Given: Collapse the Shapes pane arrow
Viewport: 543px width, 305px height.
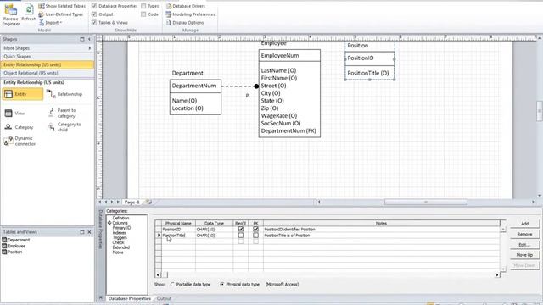Looking at the screenshot, I should click(89, 40).
